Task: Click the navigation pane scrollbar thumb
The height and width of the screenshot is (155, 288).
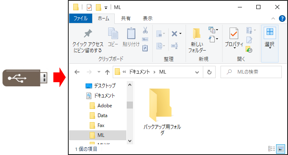Action: click(130, 105)
